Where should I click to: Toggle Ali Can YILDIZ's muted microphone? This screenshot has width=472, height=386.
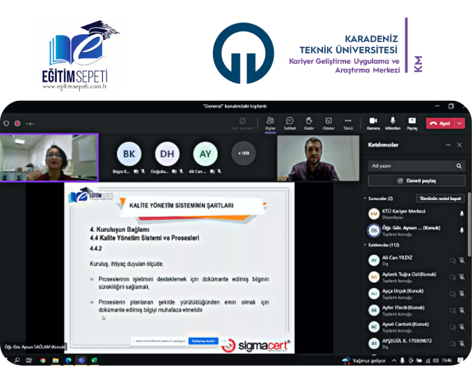coord(461,260)
